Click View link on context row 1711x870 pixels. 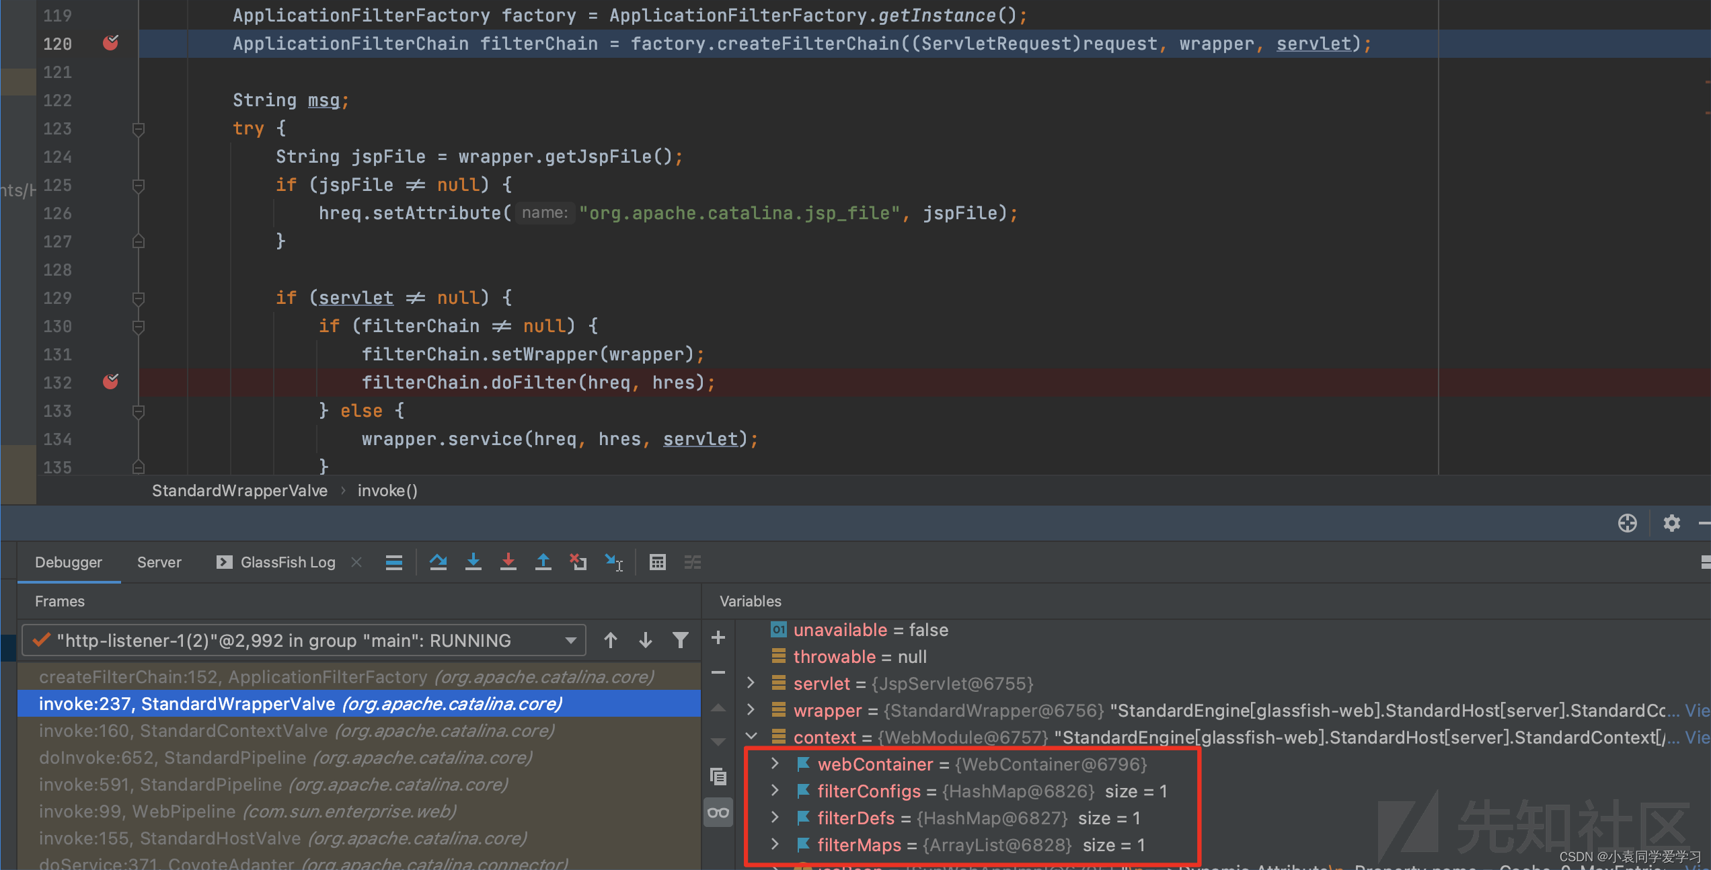click(1698, 738)
